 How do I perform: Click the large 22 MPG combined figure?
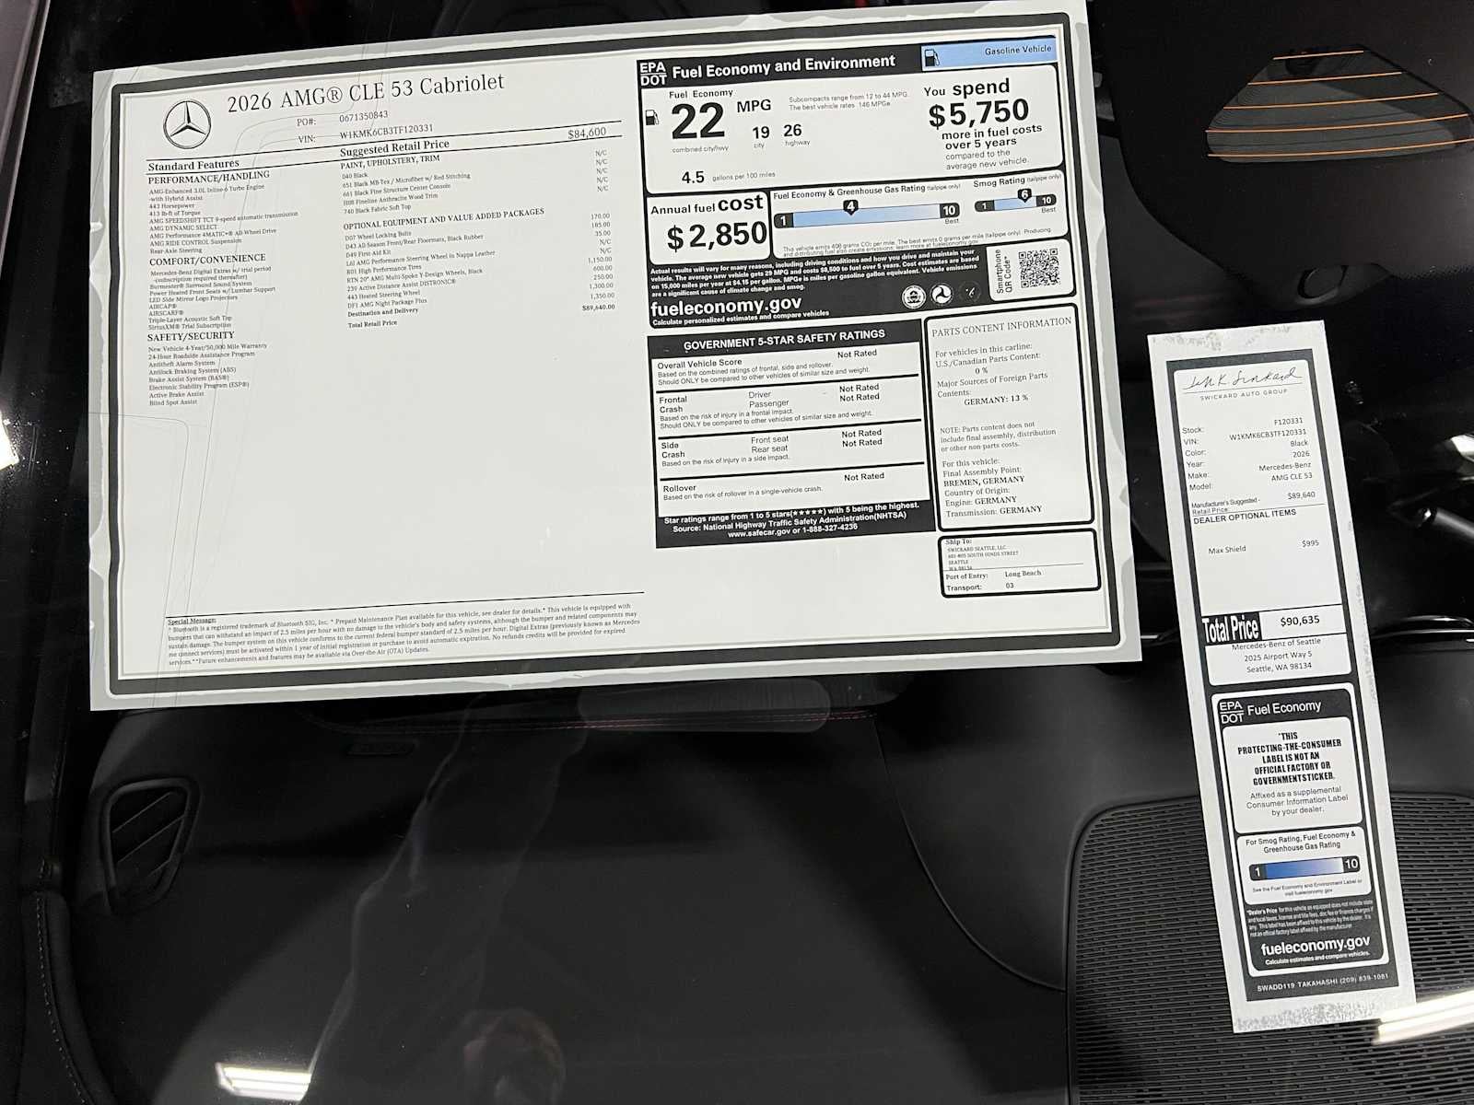pyautogui.click(x=698, y=122)
